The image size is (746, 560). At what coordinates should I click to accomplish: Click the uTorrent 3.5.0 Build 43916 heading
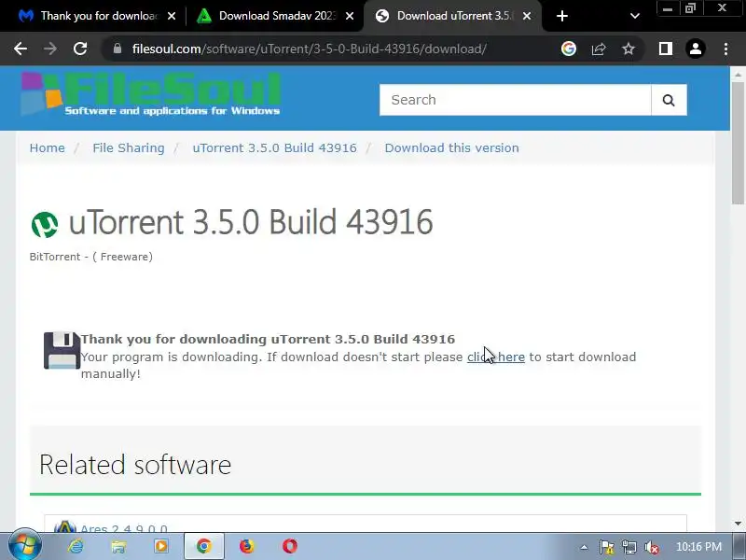tap(251, 222)
